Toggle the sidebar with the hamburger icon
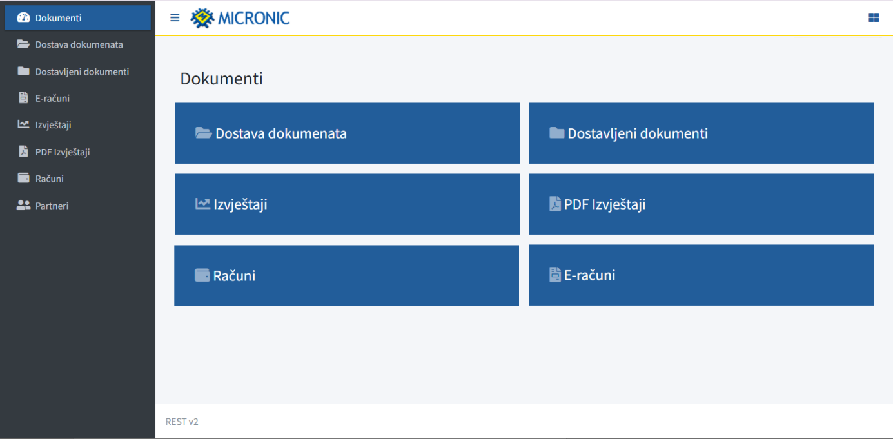Screen dimensions: 893x439 click(x=175, y=17)
